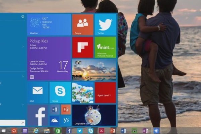Open the purple calendar app on taskbar
Screen dimensions: 201x134
(25, 131)
